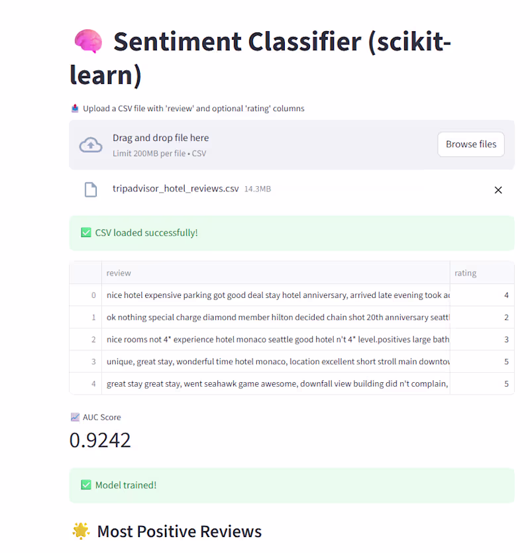The width and height of the screenshot is (530, 553).
Task: Sort the review column header
Action: pos(119,273)
